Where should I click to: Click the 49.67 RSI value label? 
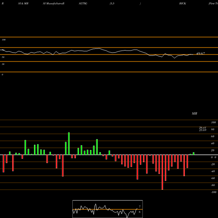tap(201, 54)
